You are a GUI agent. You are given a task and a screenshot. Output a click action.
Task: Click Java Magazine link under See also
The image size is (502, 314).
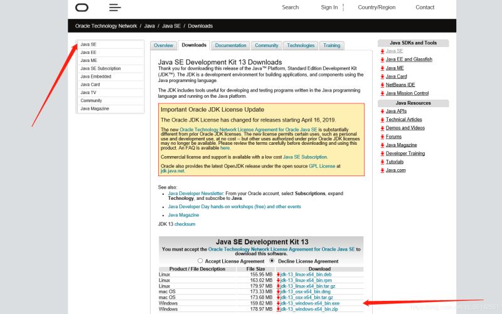click(183, 215)
